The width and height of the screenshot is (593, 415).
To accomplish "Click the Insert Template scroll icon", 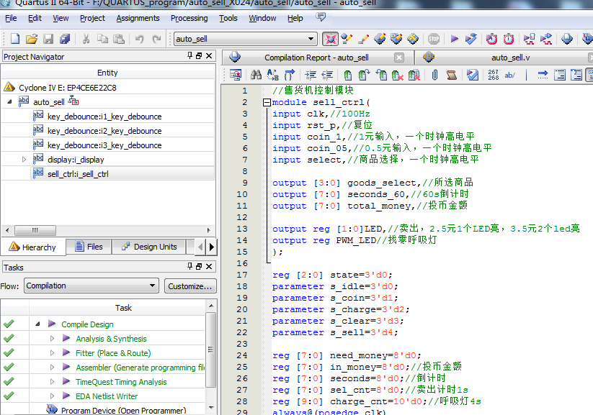I will 452,75.
